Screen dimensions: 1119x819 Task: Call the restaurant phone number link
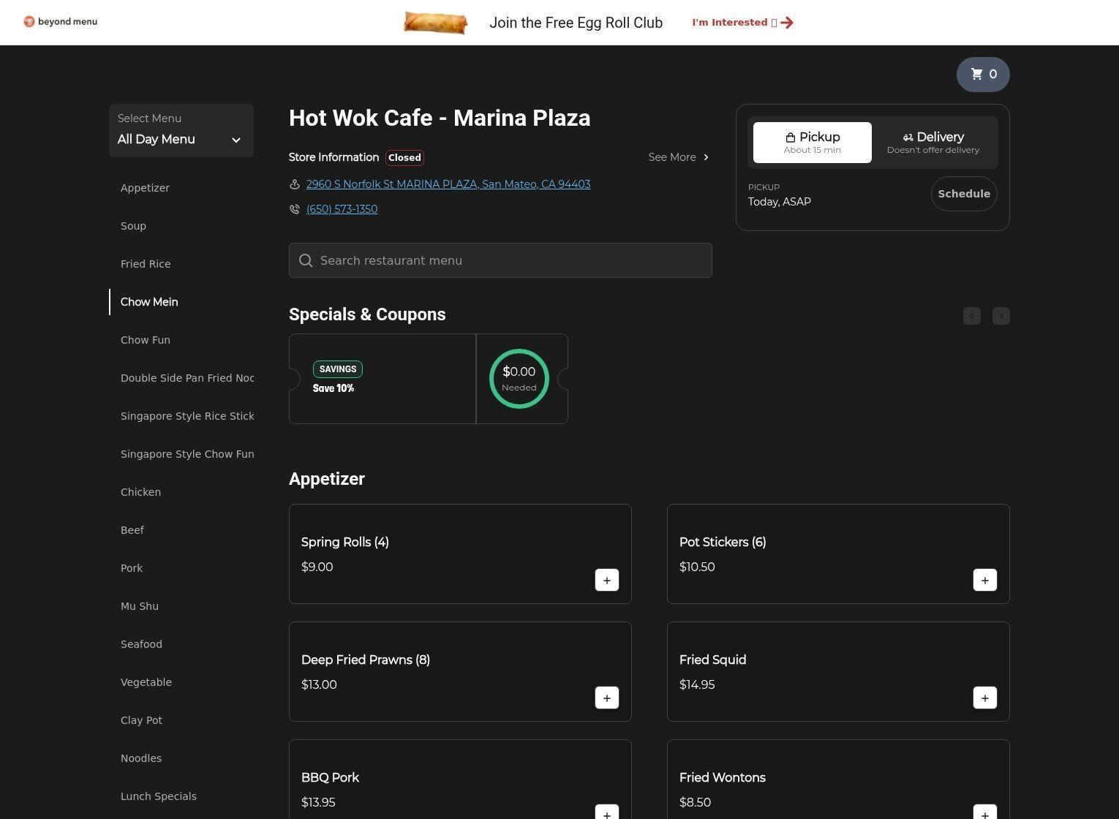tap(342, 209)
